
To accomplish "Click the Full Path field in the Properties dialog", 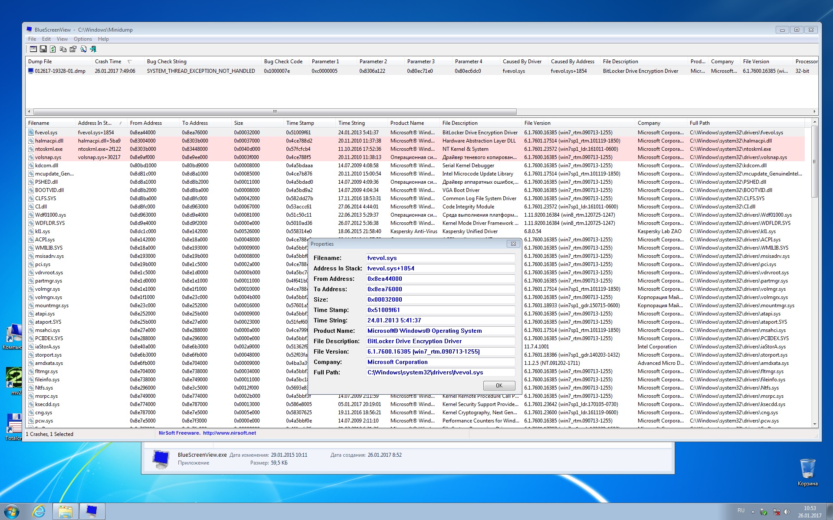I will tap(440, 372).
